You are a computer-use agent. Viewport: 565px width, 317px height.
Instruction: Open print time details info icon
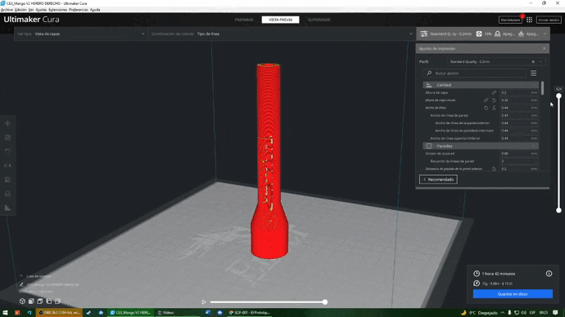[549, 274]
